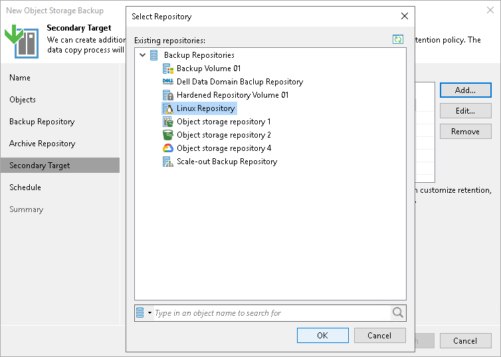This screenshot has height=357, width=501.
Task: Select Scale-out Backup Repository entry
Action: (x=227, y=162)
